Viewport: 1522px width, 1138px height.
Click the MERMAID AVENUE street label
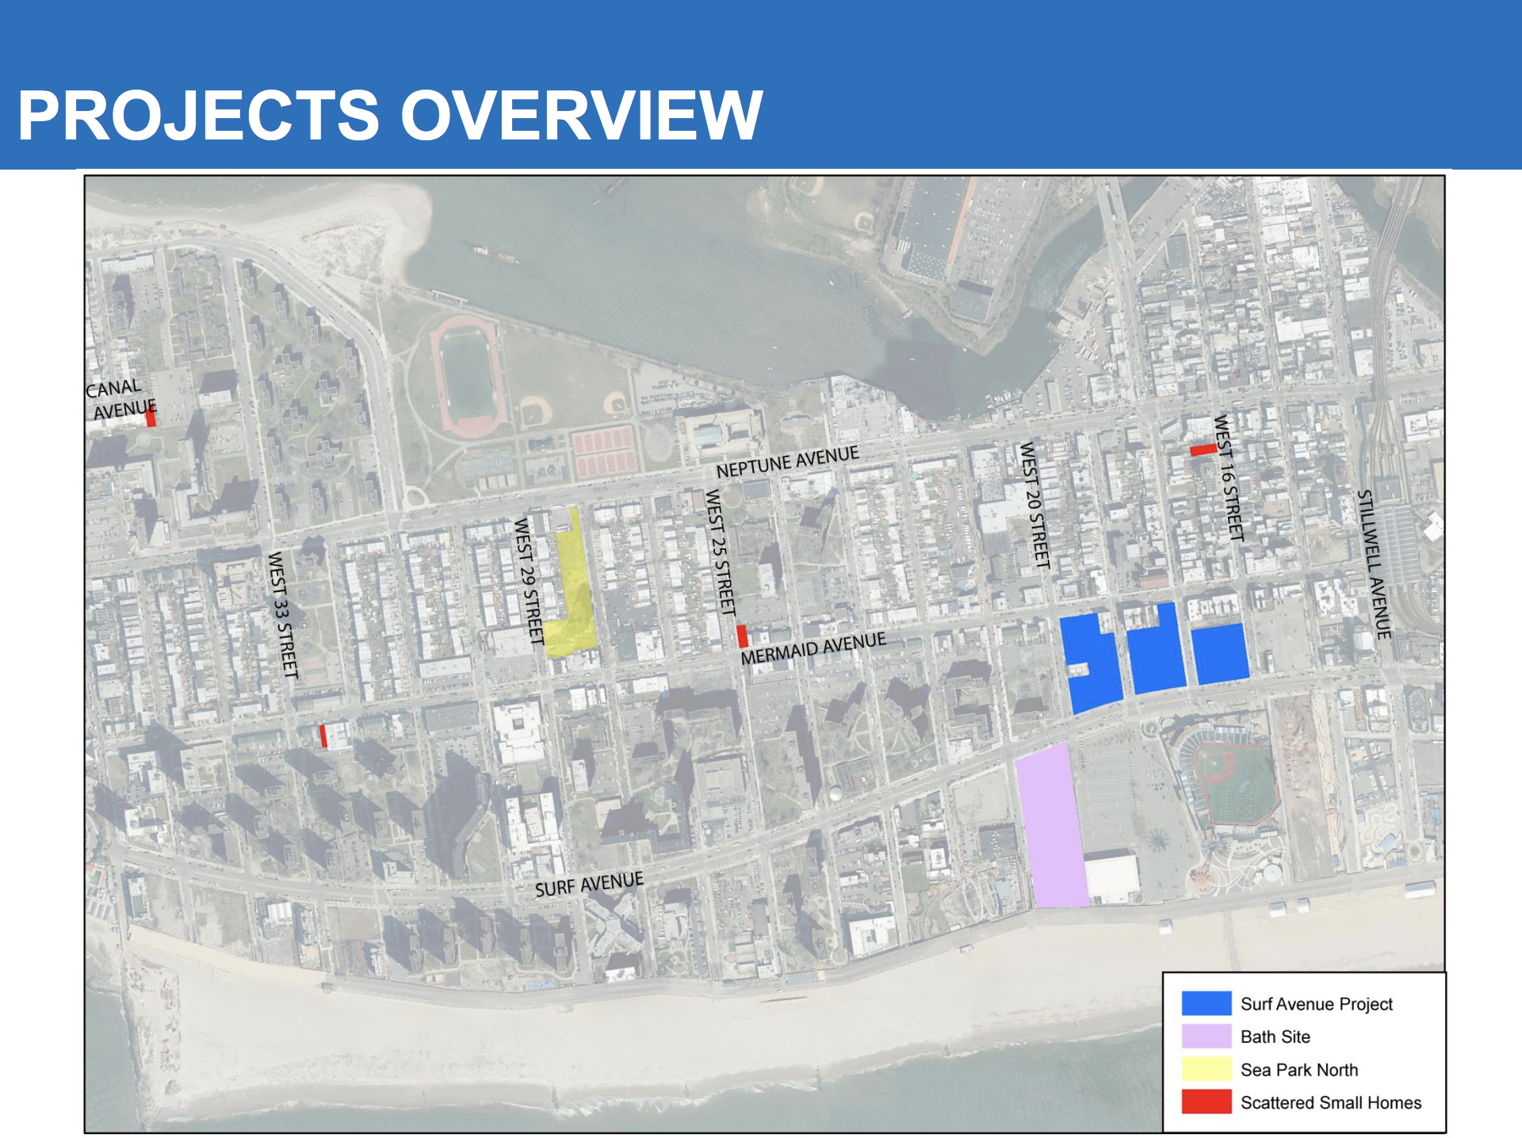coord(813,649)
